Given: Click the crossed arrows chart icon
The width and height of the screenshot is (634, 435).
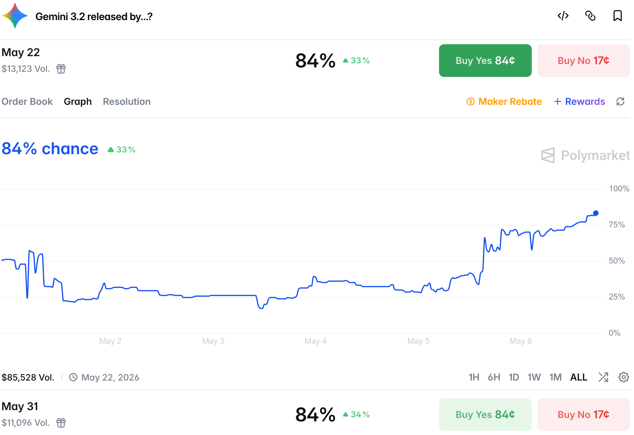Looking at the screenshot, I should (x=603, y=377).
